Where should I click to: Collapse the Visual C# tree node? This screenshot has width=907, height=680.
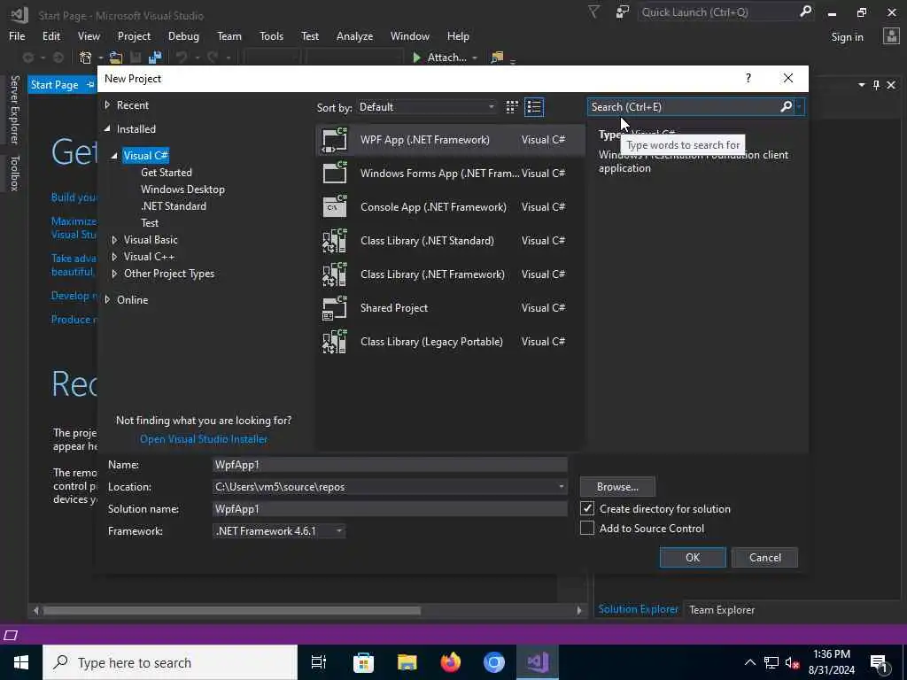click(114, 156)
